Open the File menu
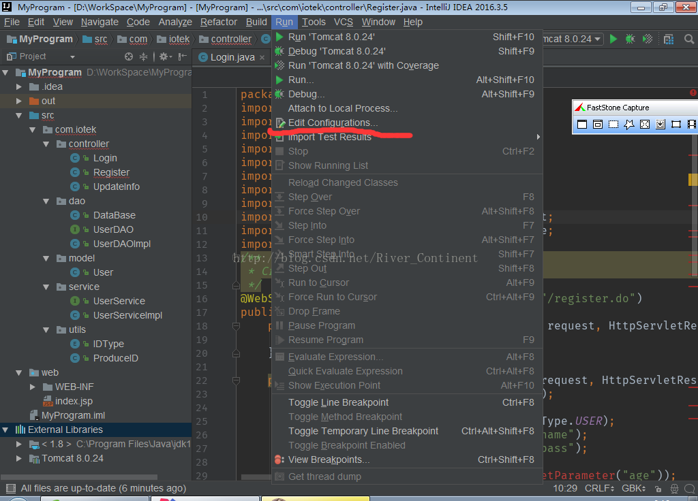The height and width of the screenshot is (501, 698). click(x=12, y=22)
